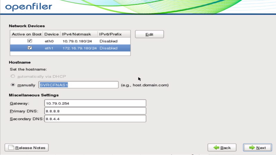Viewport: 276px width, 155px height.
Task: Choose the manually hostname radio button
Action: click(13, 85)
